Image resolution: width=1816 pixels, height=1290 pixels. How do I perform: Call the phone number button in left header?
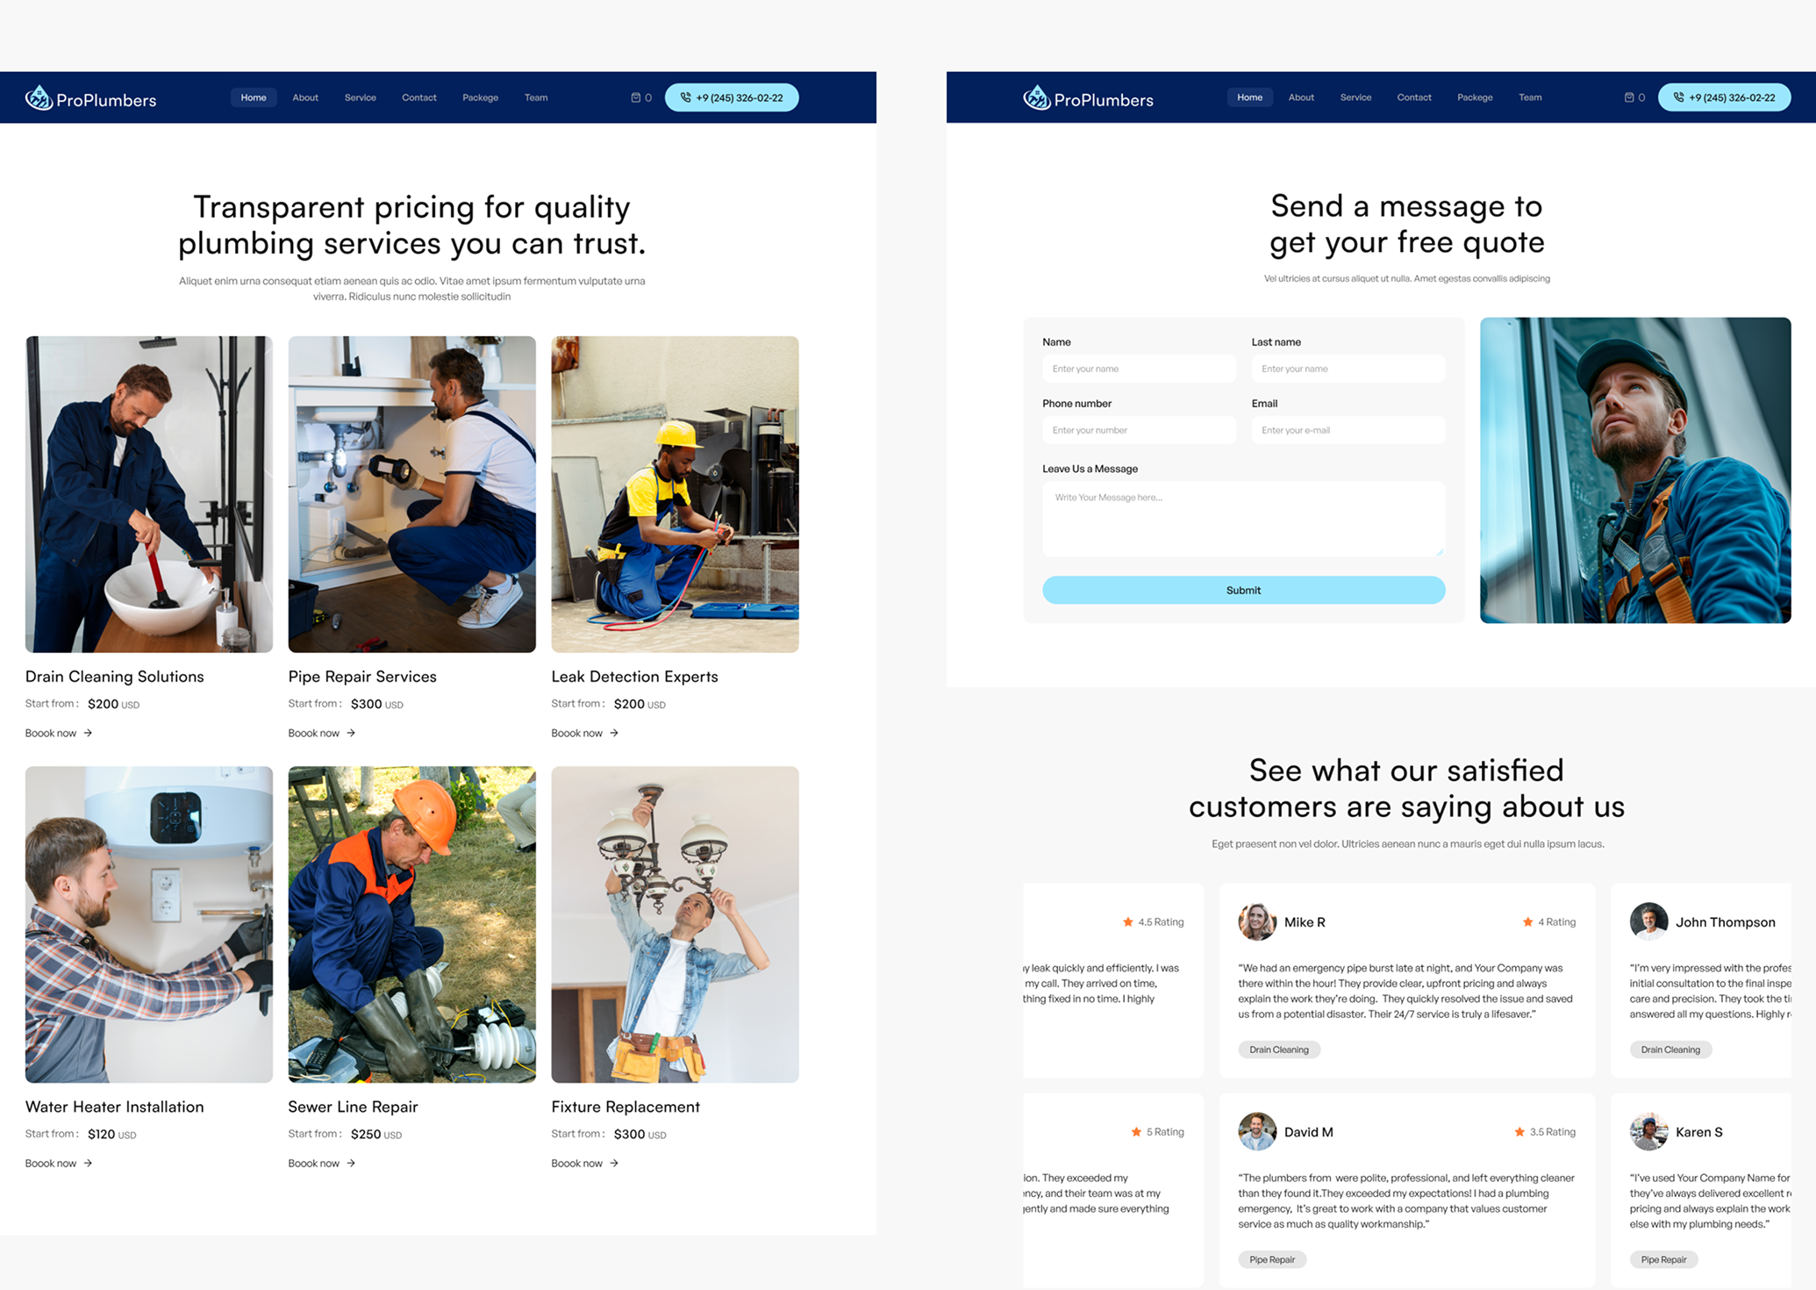pyautogui.click(x=731, y=97)
